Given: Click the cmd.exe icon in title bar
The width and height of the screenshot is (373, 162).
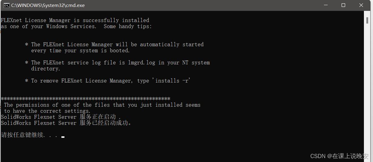Looking at the screenshot, I should coord(6,5).
